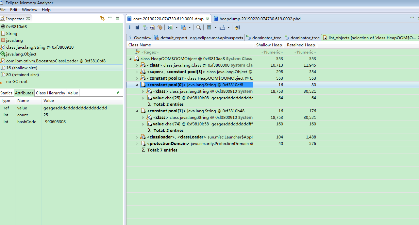Open the OQL query editor icon

tap(152, 28)
